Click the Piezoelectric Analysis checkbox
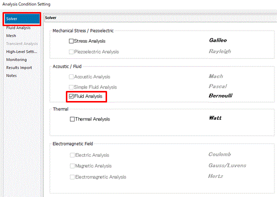Viewport: 277px width, 197px height. pyautogui.click(x=71, y=52)
